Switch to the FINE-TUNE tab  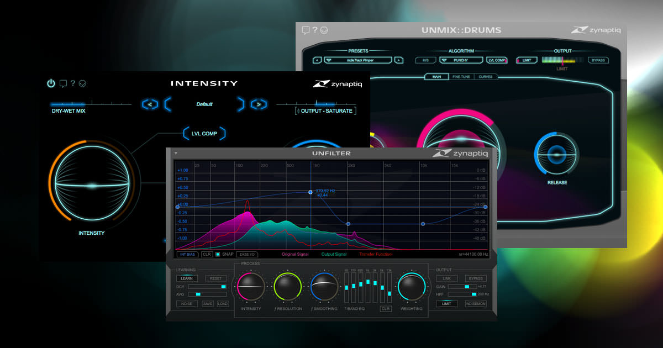(x=461, y=77)
